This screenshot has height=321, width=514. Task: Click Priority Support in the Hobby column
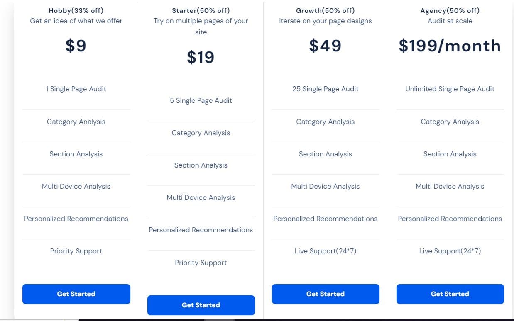pos(76,251)
